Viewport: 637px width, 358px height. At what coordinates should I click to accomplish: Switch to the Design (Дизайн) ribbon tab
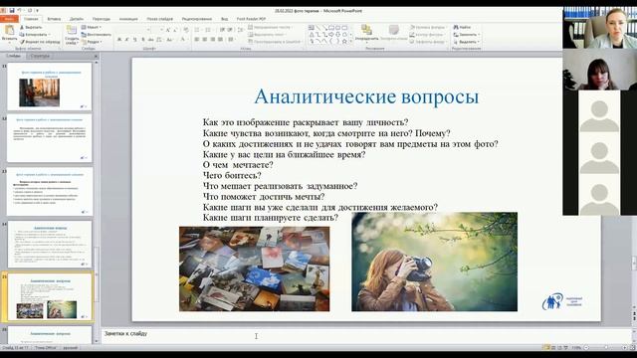(x=77, y=19)
